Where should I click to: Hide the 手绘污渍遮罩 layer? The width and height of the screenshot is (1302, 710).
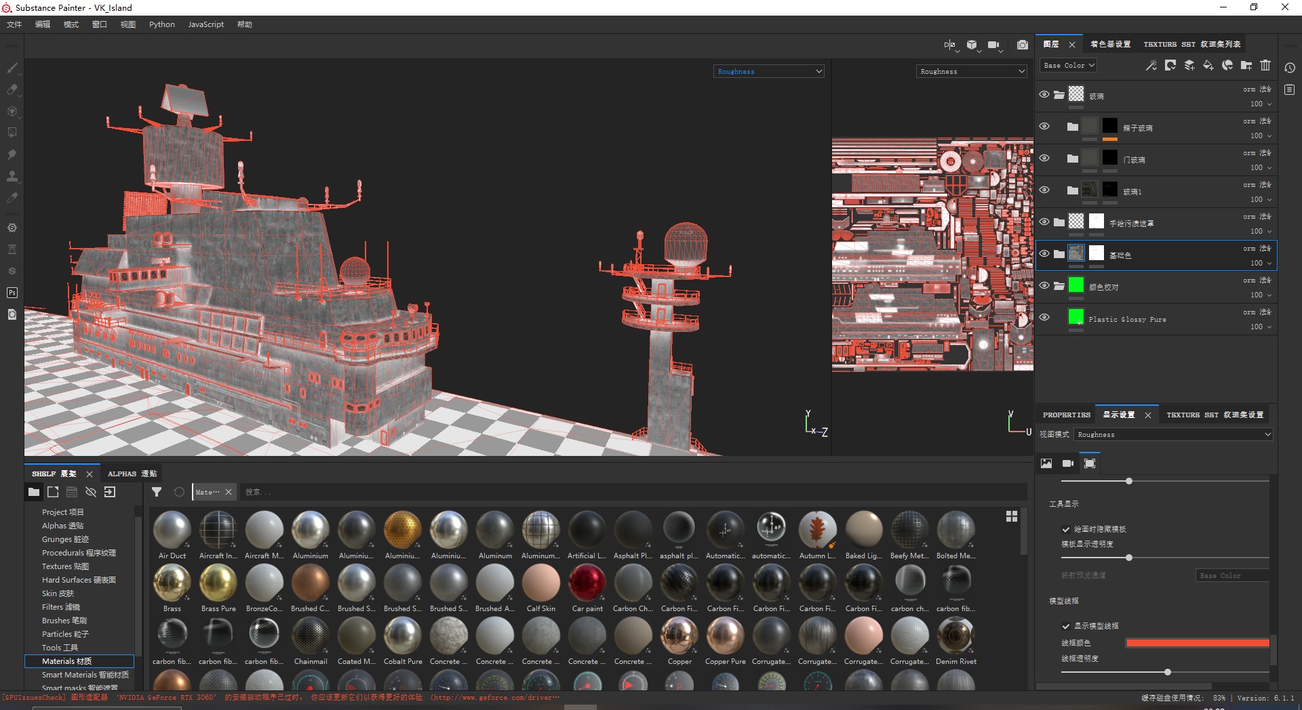pos(1044,222)
